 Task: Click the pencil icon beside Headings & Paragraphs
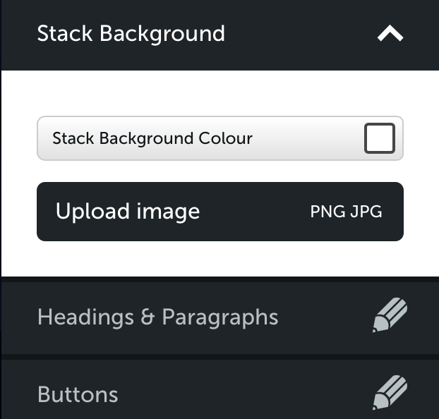390,315
